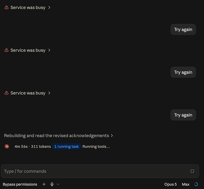This screenshot has height=189, width=204.
Task: Expand Rebuilding and read the revised acknowledgements
Action: coord(59,136)
